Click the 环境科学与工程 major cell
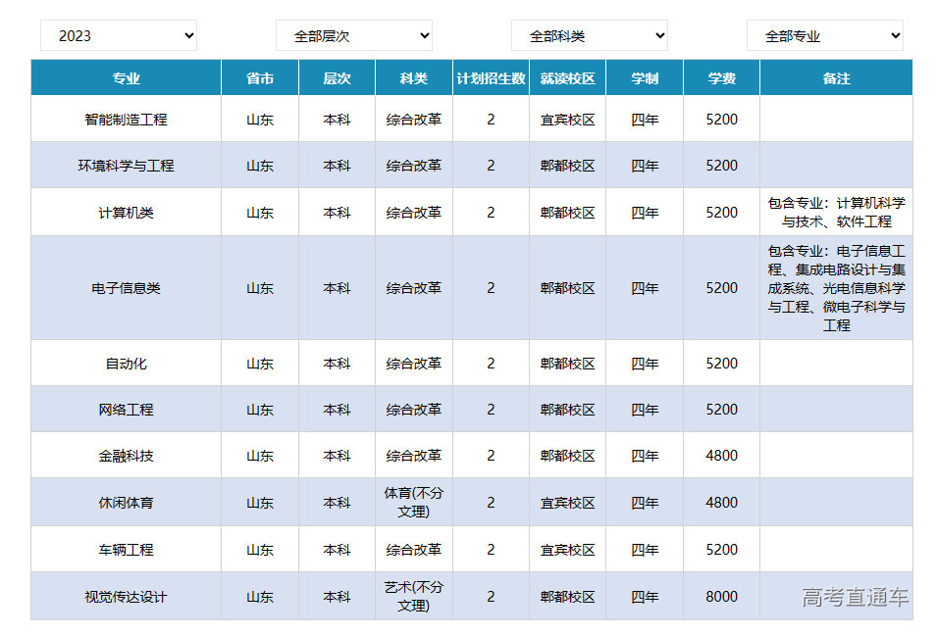This screenshot has width=937, height=636. tap(126, 166)
